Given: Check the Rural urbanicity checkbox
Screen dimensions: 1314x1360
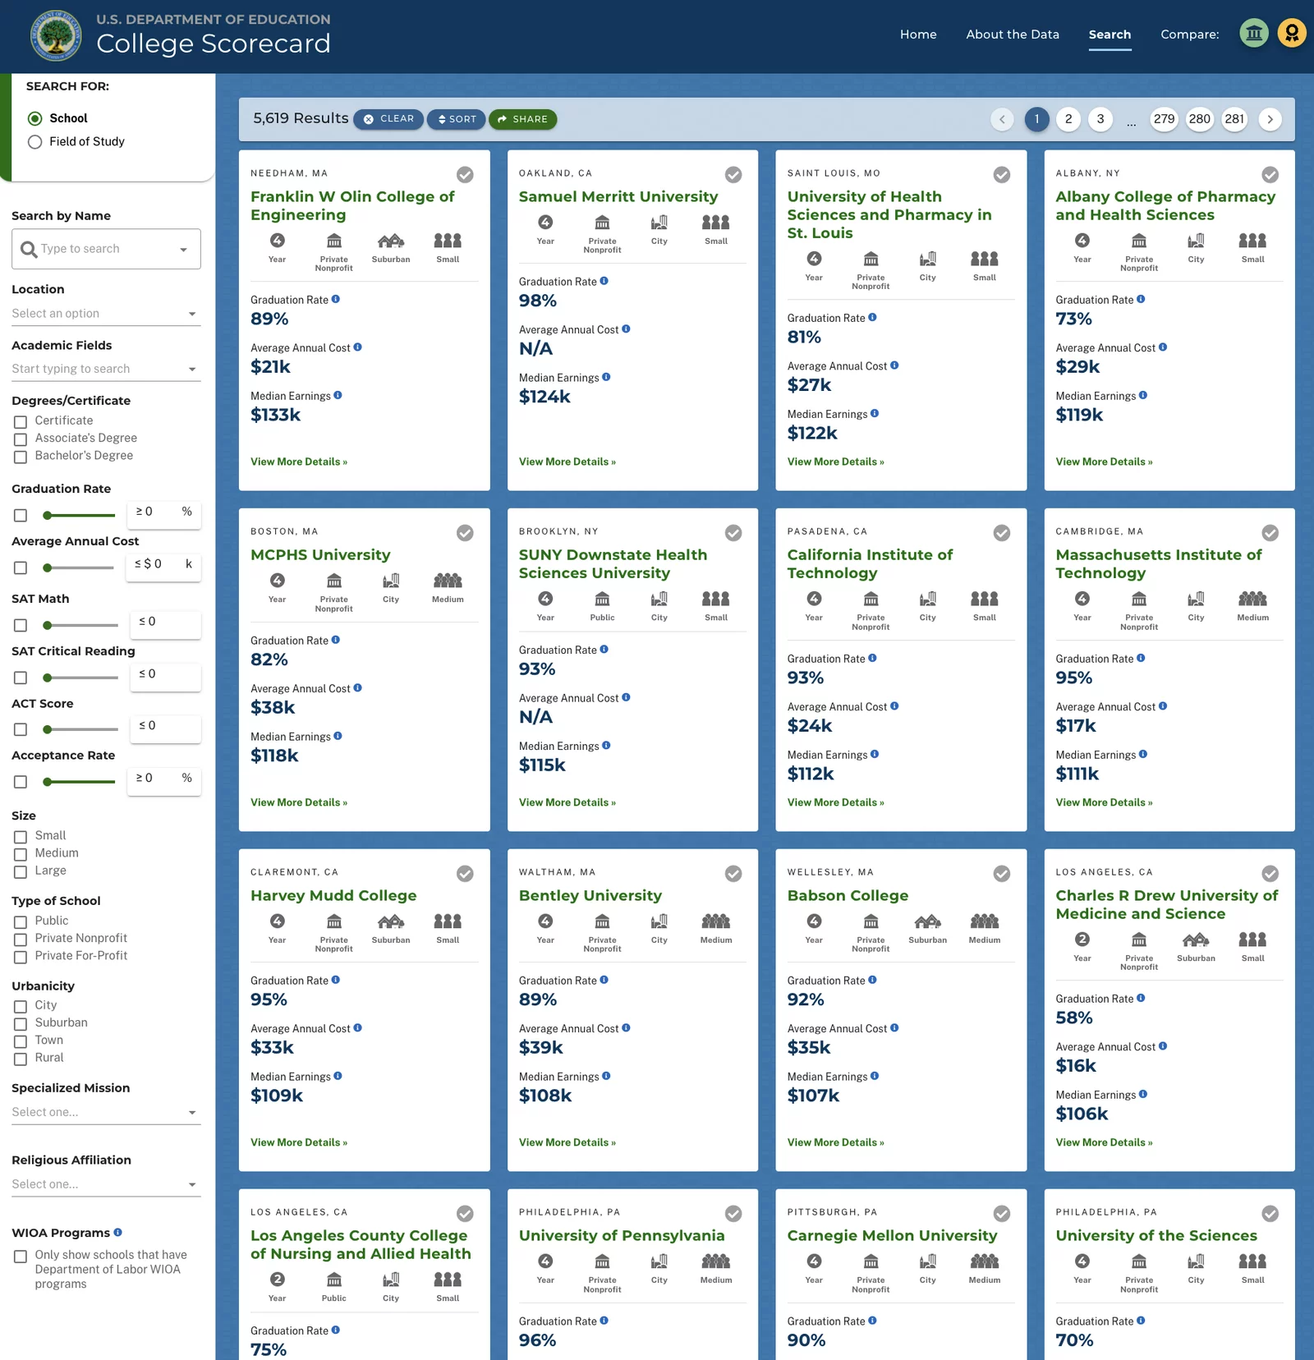Looking at the screenshot, I should [21, 1059].
